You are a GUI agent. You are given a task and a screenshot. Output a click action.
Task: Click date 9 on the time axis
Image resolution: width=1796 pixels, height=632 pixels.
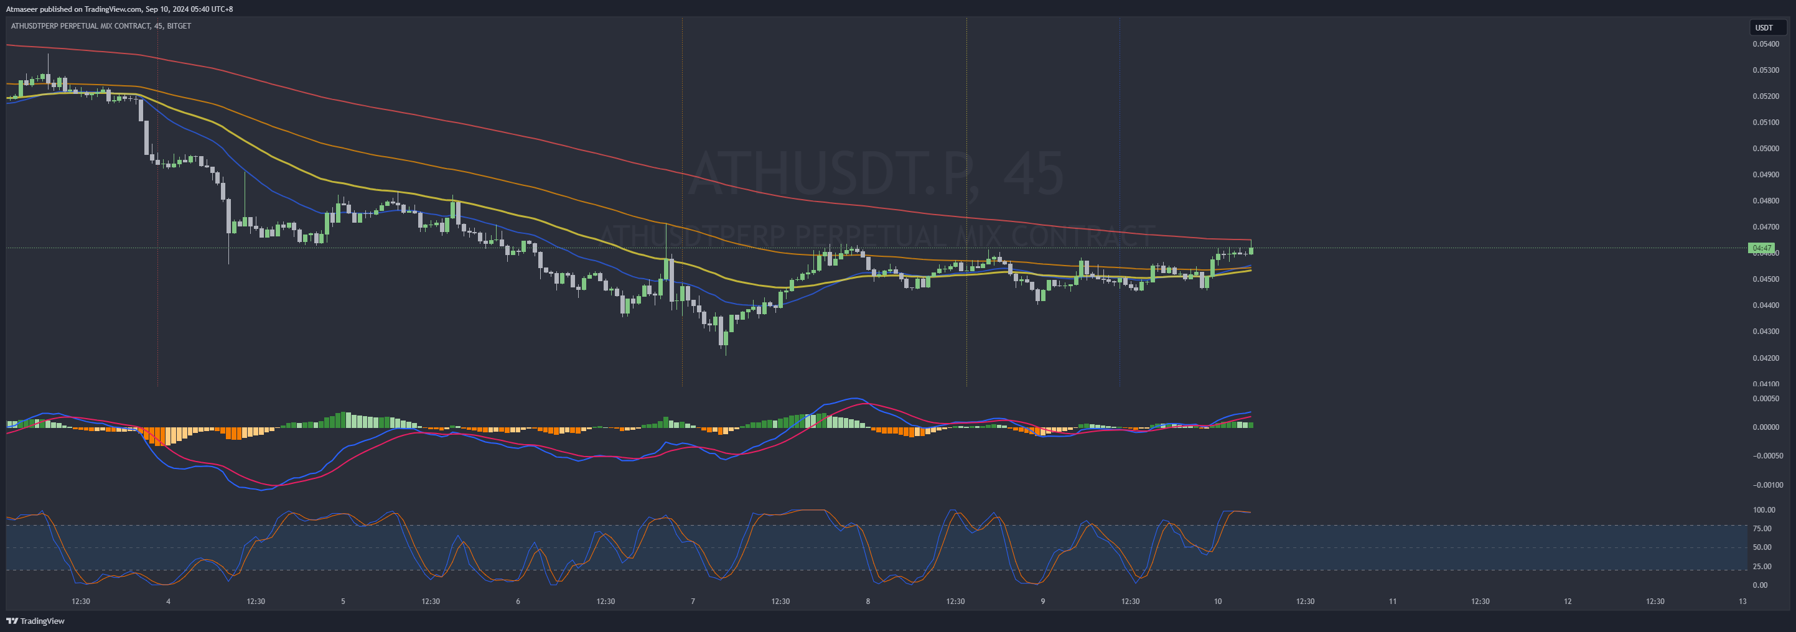click(x=1043, y=602)
